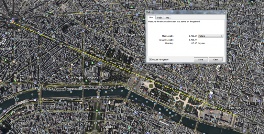The image size is (264, 134).
Task: Select the Line tab in Ruler
Action: [x=151, y=17]
